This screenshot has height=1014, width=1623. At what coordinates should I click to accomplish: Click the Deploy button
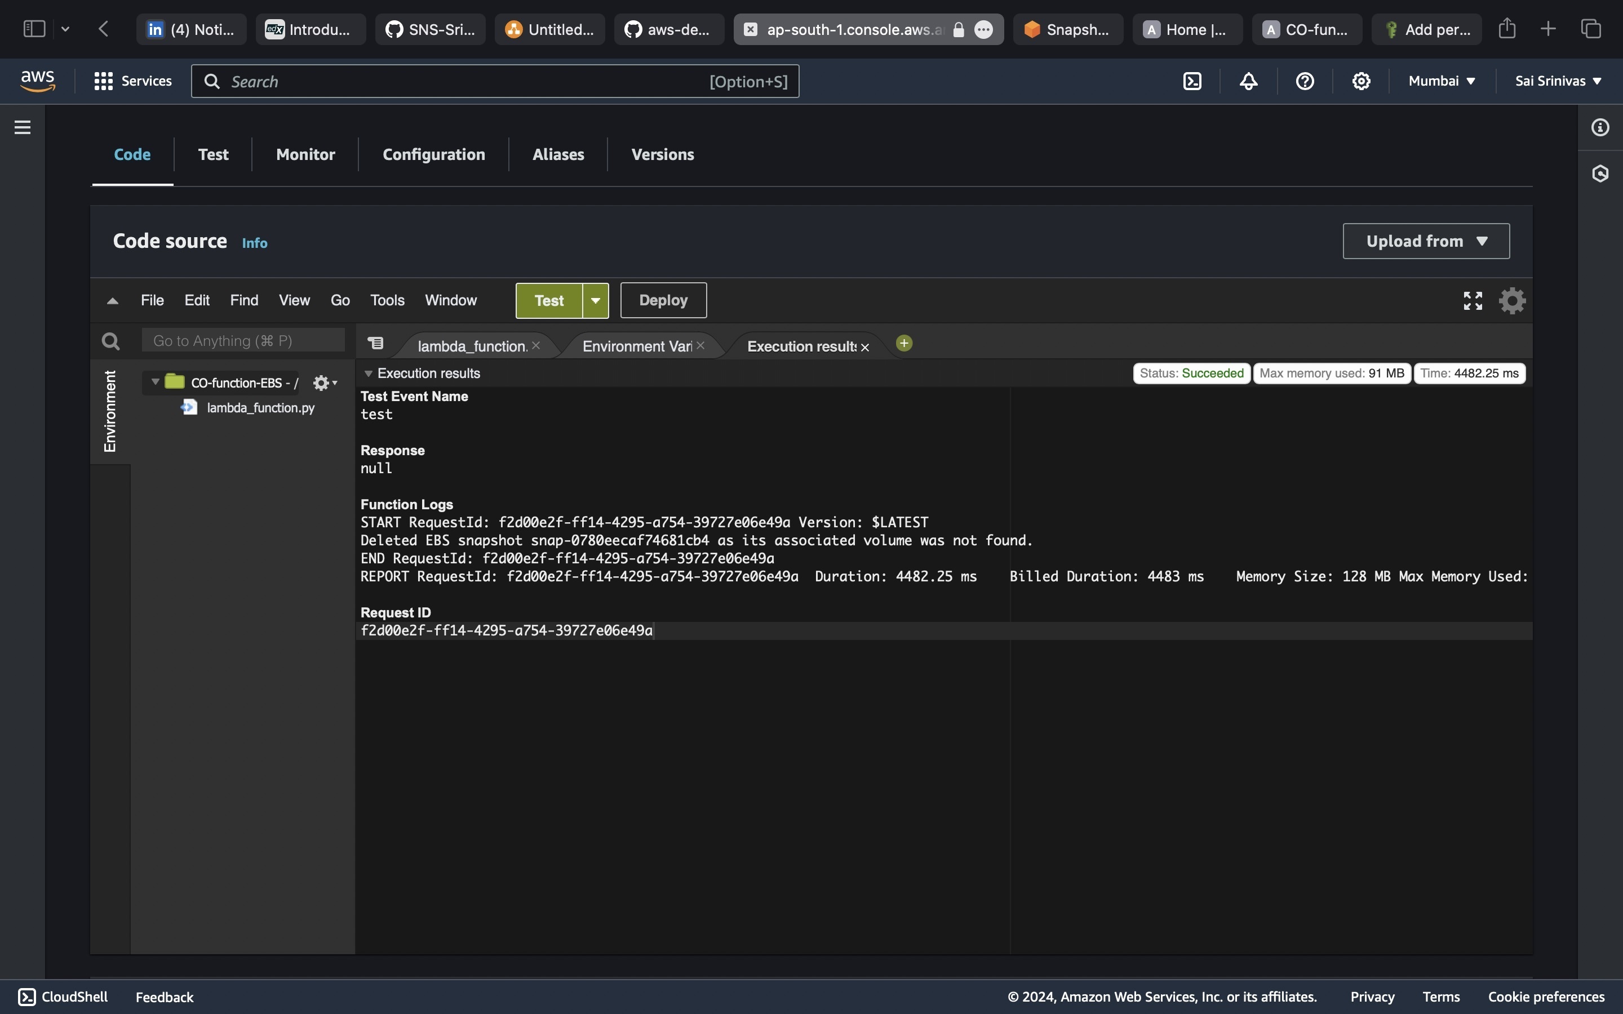[x=663, y=300]
